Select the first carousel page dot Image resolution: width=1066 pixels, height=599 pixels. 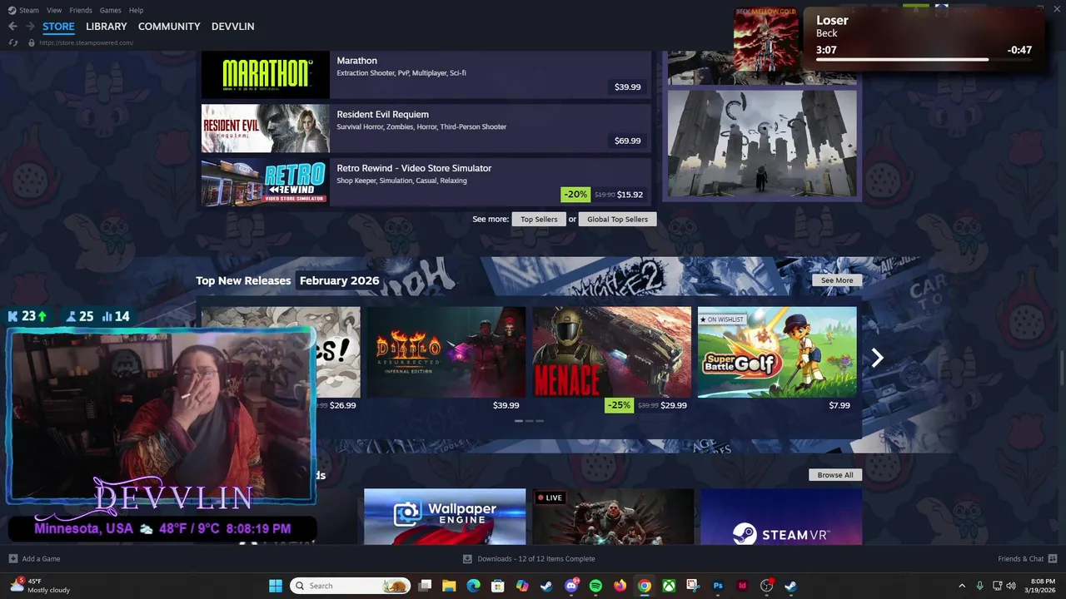[519, 421]
